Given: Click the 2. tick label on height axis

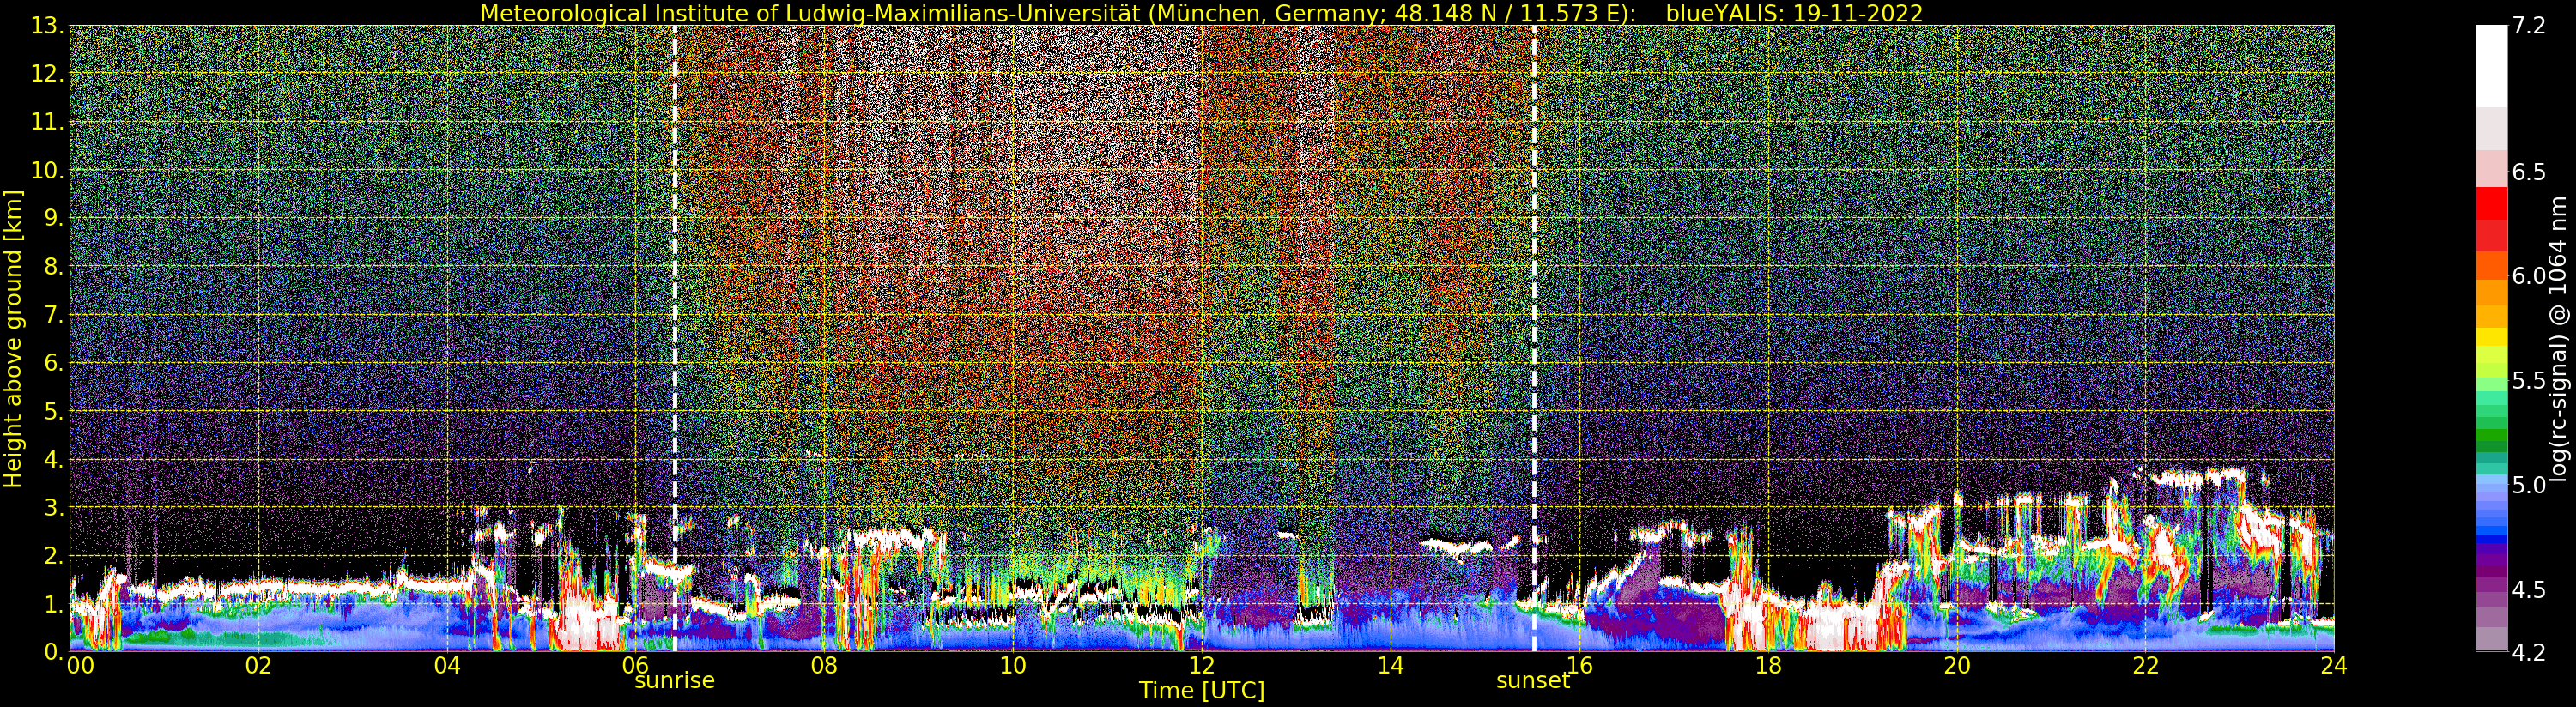Looking at the screenshot, I should click(55, 556).
